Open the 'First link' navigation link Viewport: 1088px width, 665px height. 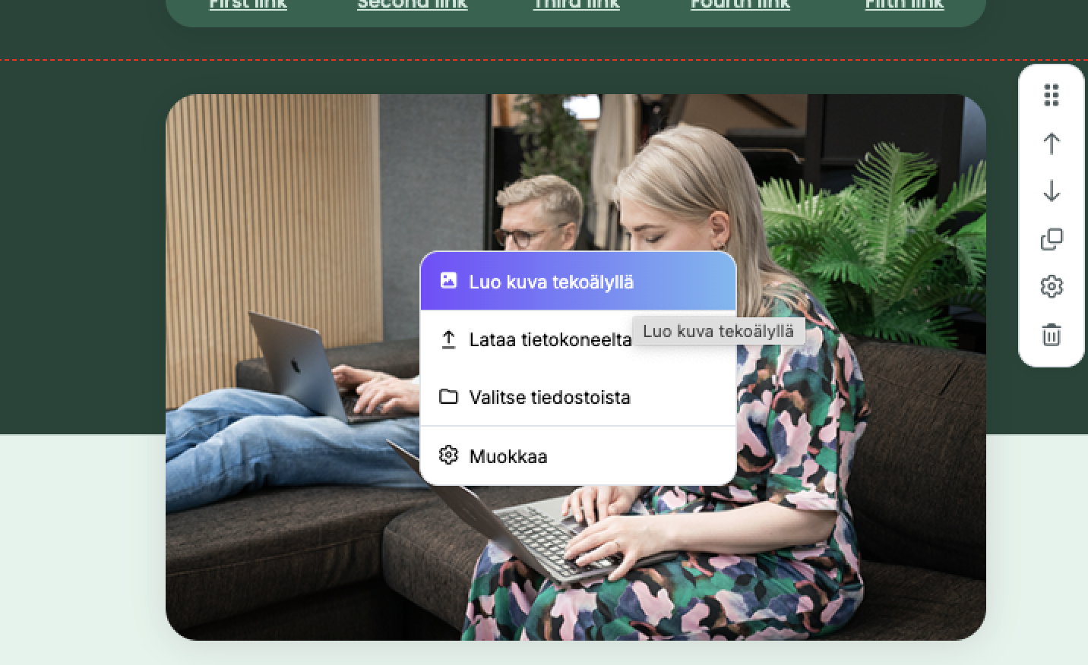click(x=248, y=5)
